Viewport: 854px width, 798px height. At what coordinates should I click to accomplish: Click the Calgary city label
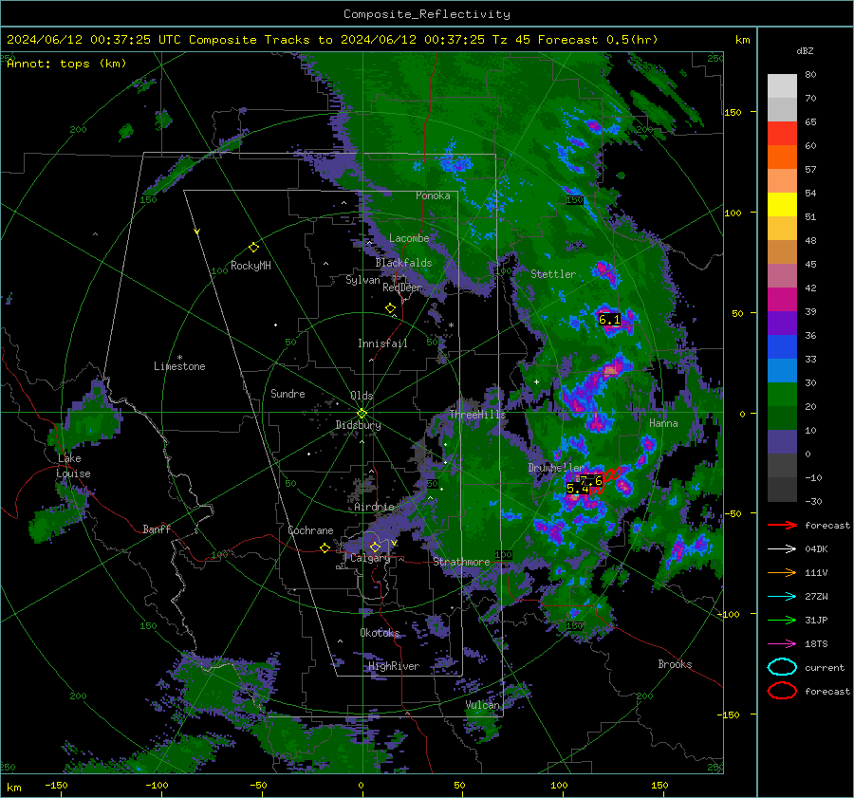(x=370, y=558)
